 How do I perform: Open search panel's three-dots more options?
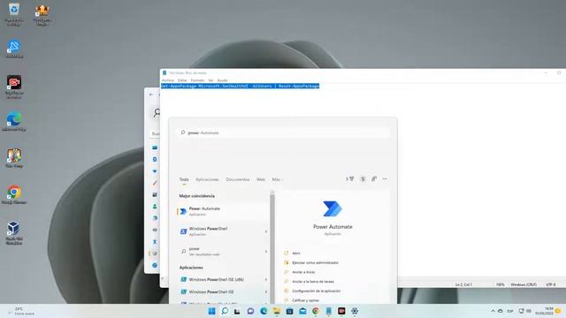(x=385, y=178)
